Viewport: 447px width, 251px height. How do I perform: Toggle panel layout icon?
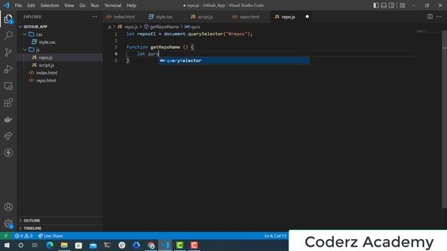coord(384,6)
